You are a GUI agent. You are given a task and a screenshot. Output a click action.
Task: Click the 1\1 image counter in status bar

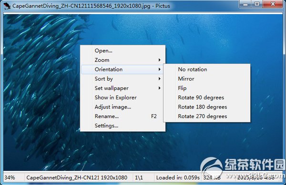pyautogui.click(x=139, y=177)
